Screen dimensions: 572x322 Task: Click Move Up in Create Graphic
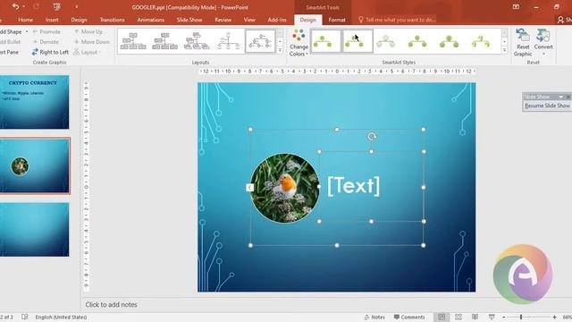click(x=88, y=32)
